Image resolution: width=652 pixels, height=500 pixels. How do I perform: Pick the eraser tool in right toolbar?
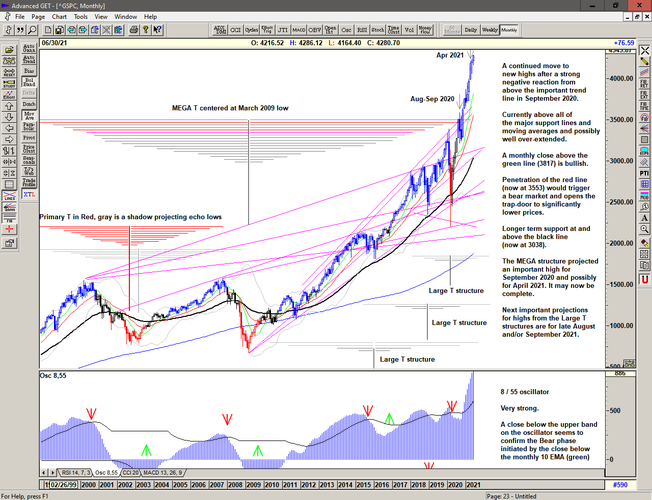[644, 243]
